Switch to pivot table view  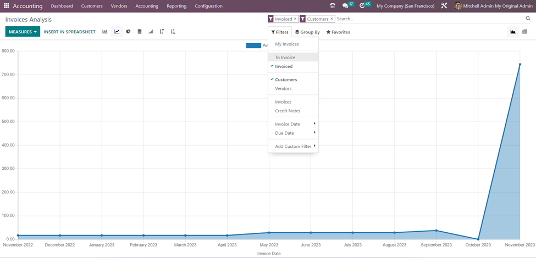click(524, 32)
